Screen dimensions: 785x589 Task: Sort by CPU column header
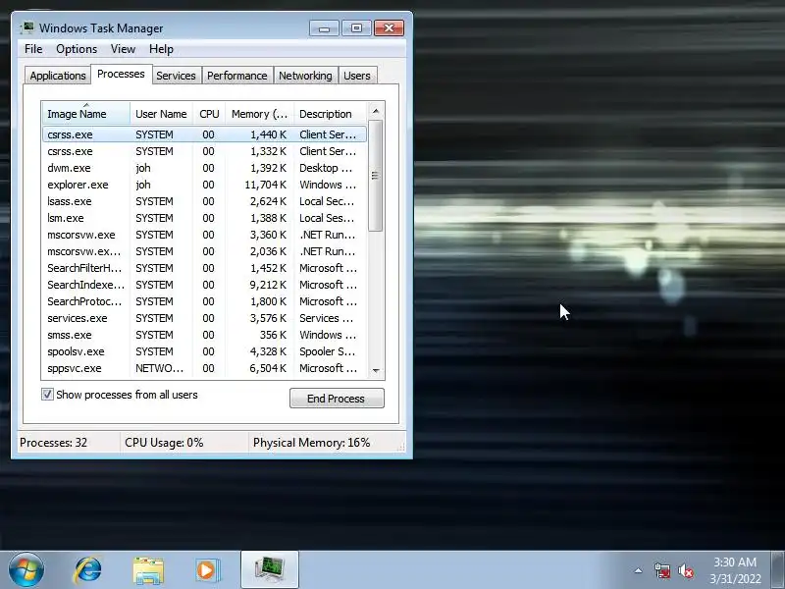point(209,114)
